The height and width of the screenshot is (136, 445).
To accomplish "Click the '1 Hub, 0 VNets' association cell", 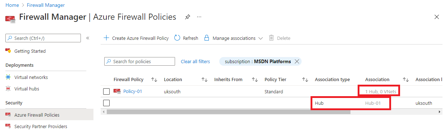I will click(381, 92).
